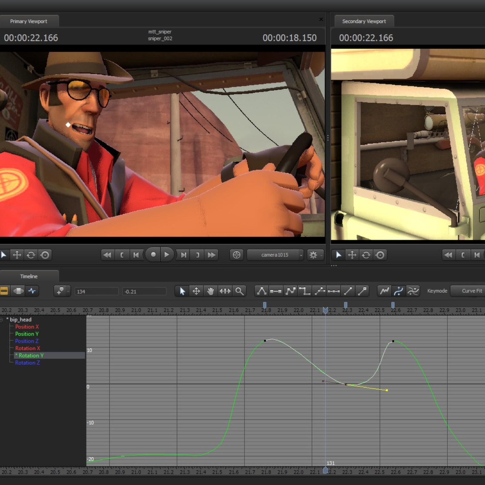Image resolution: width=485 pixels, height=485 pixels.
Task: Rewind playback in secondary viewport
Action: (449, 255)
